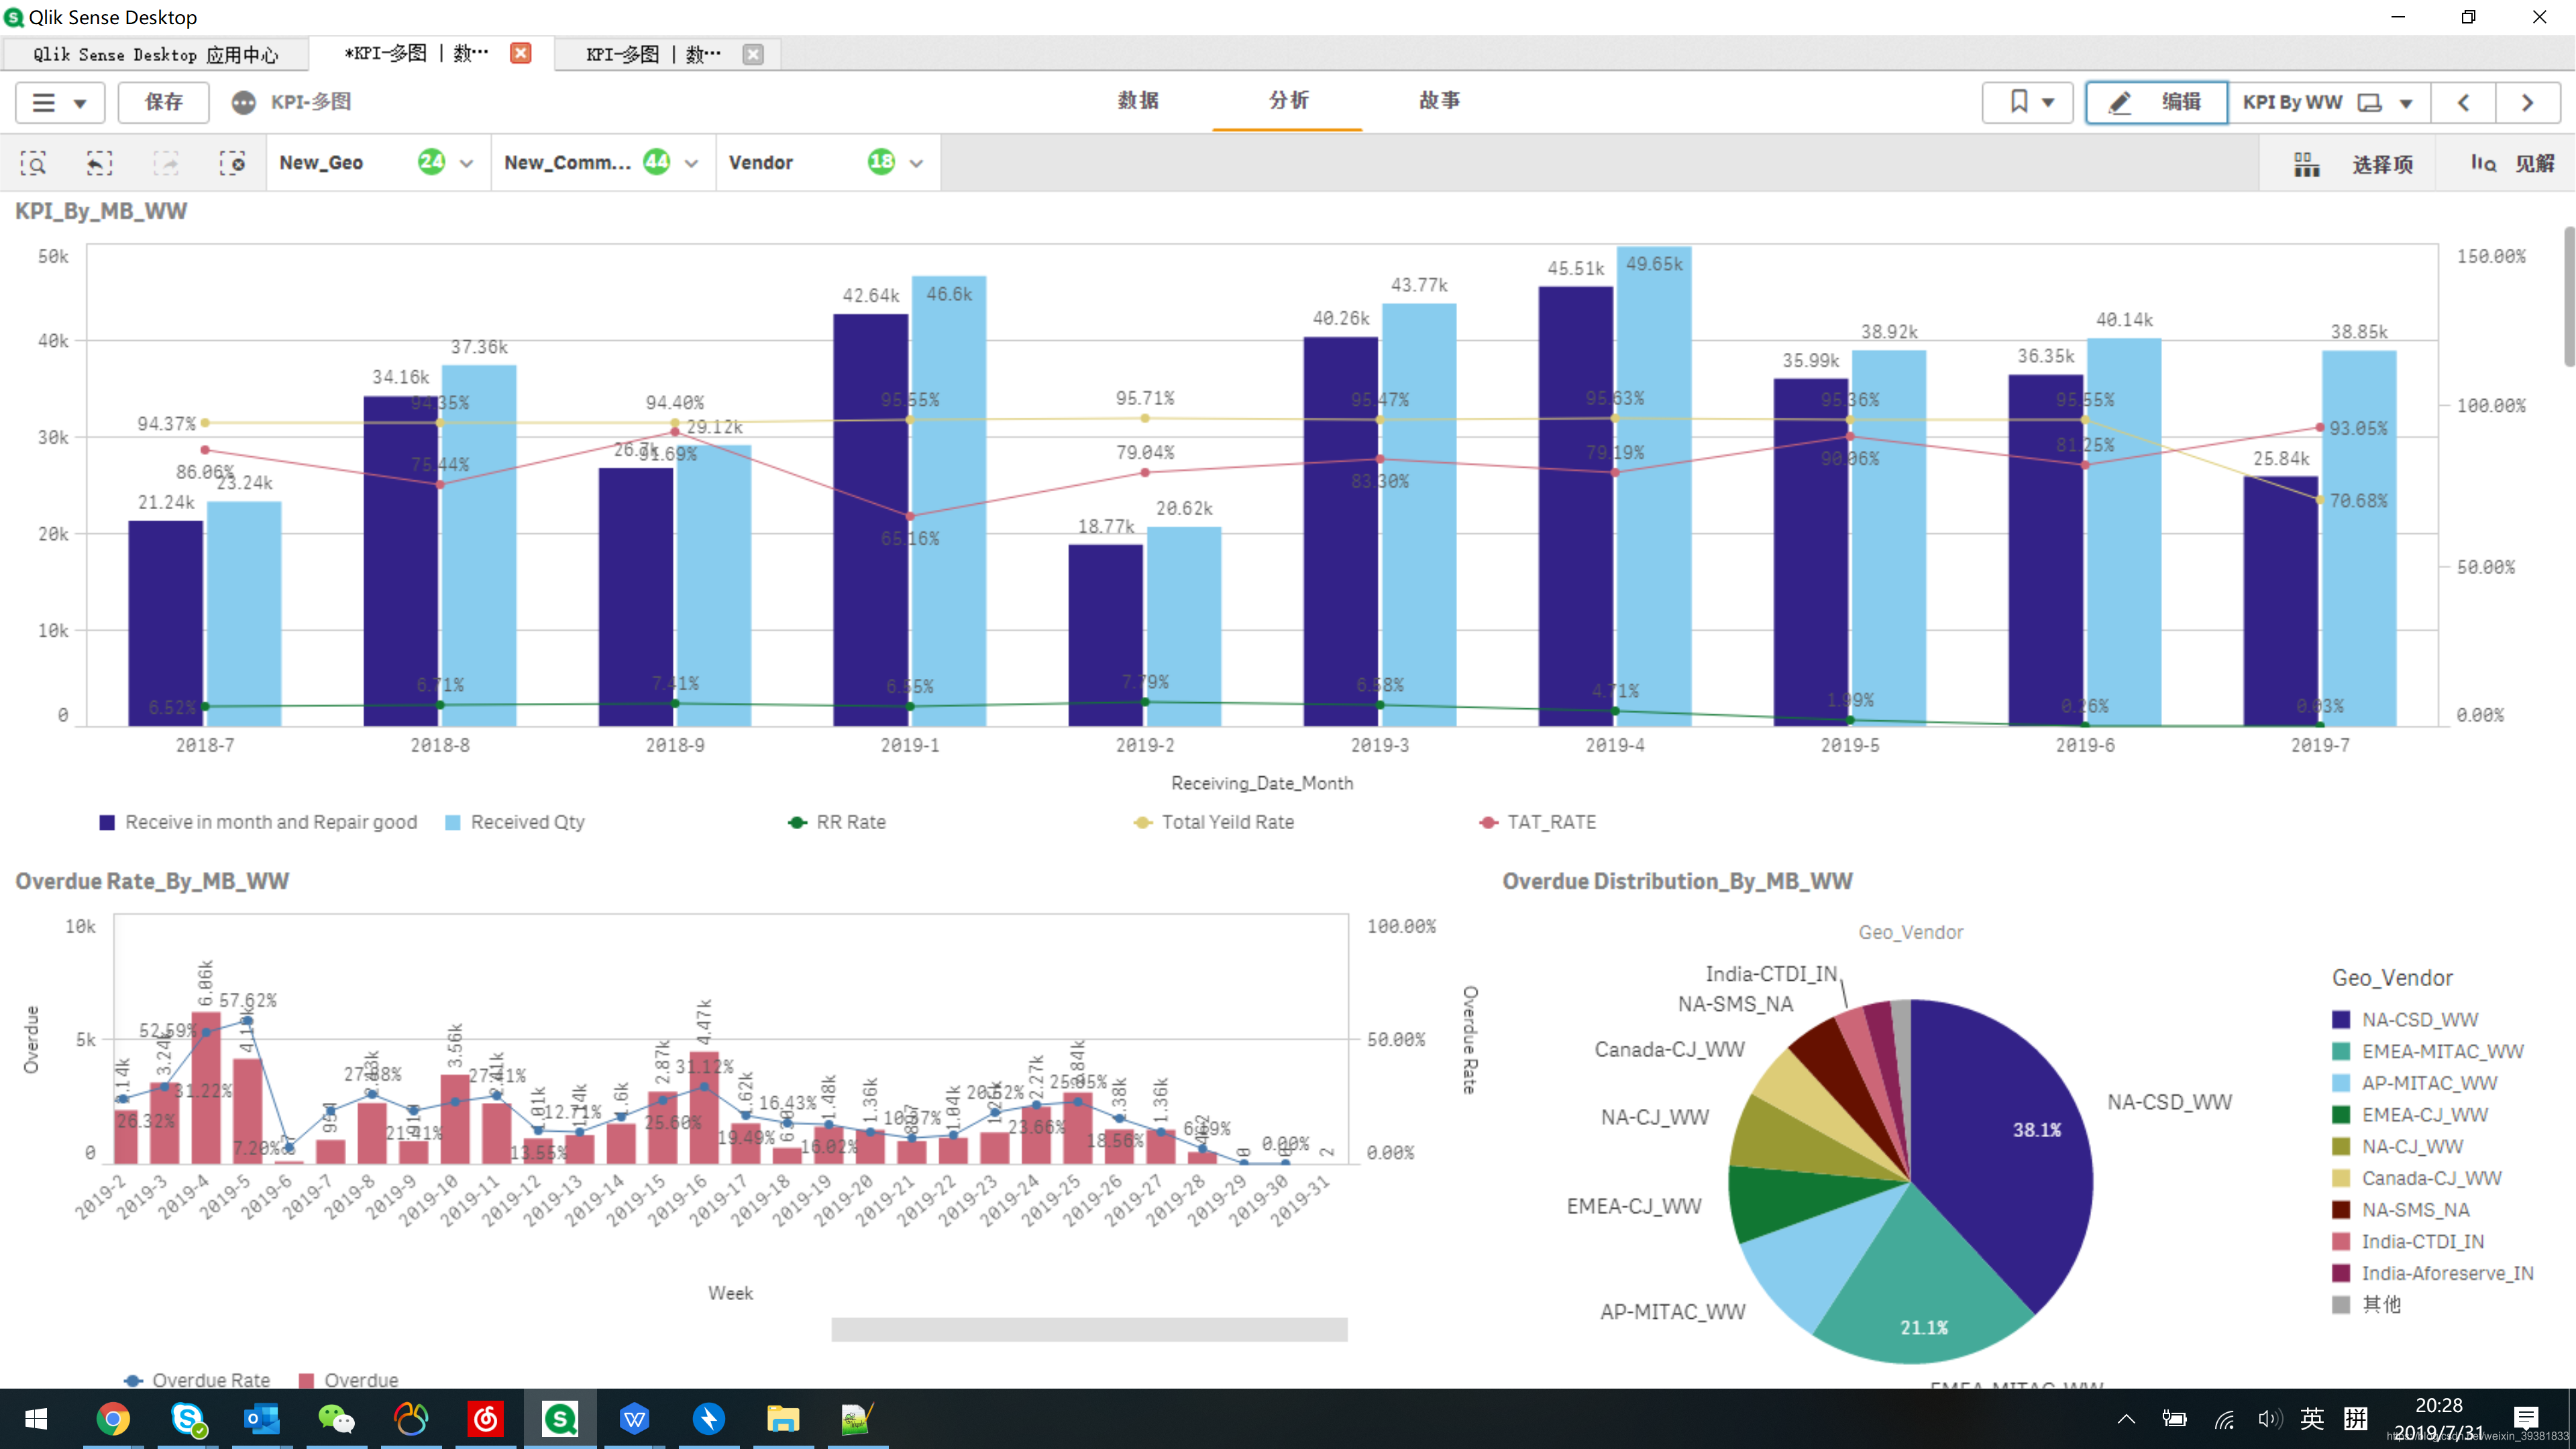Select Canada-CJ_WW in the pie legend

2416,1178
